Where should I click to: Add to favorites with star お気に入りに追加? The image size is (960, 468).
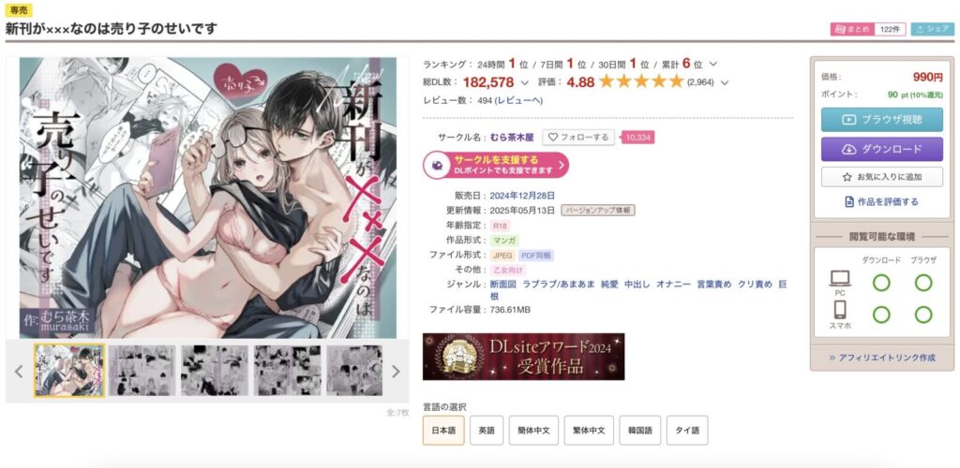(881, 177)
